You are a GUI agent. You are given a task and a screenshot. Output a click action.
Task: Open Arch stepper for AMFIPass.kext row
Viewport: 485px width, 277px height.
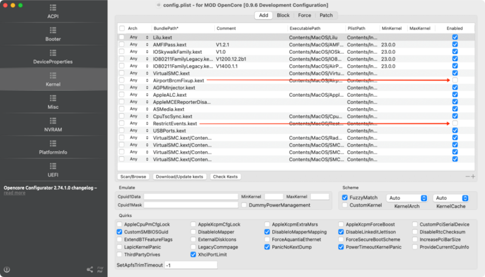click(x=147, y=45)
